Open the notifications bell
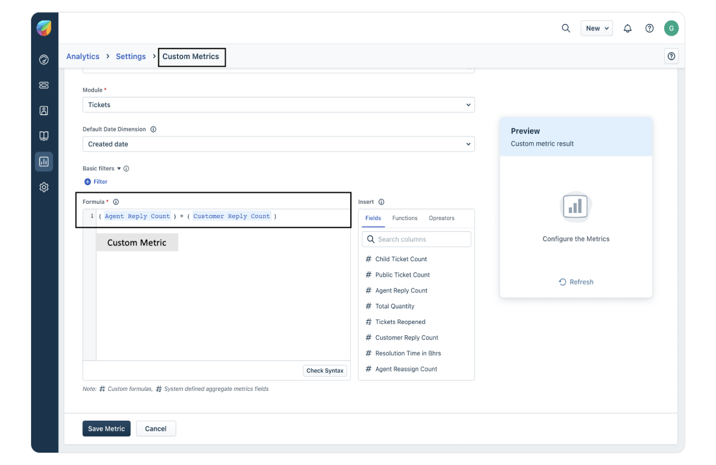 click(x=627, y=28)
